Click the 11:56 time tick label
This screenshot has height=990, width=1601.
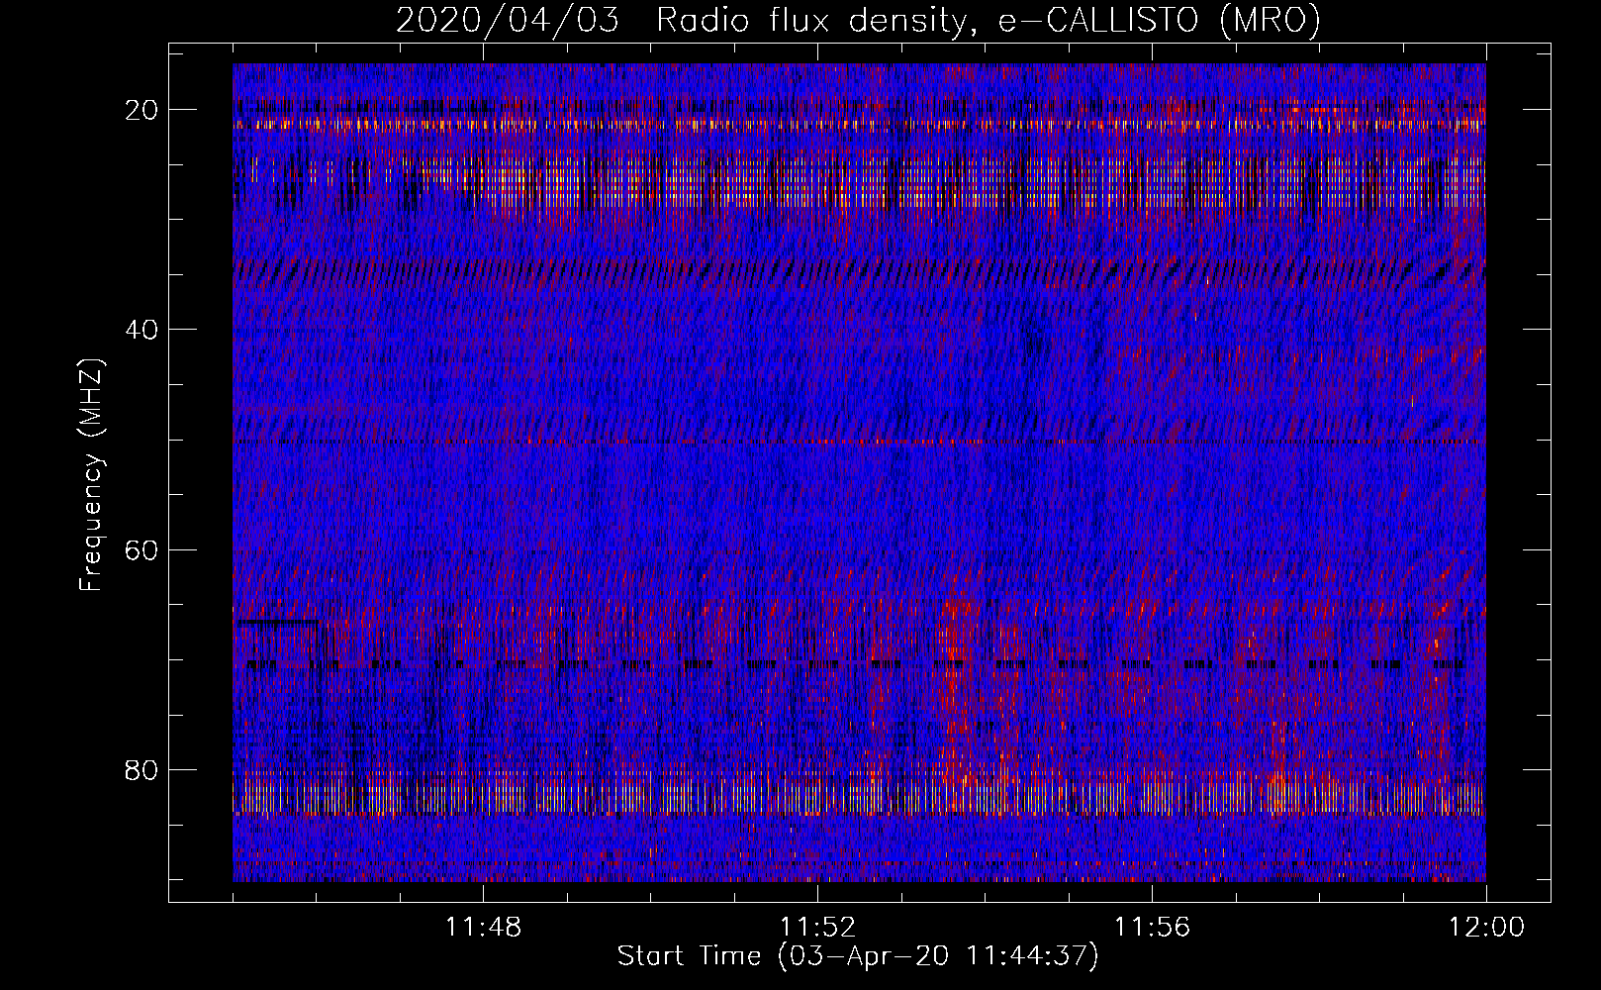coord(1152,928)
